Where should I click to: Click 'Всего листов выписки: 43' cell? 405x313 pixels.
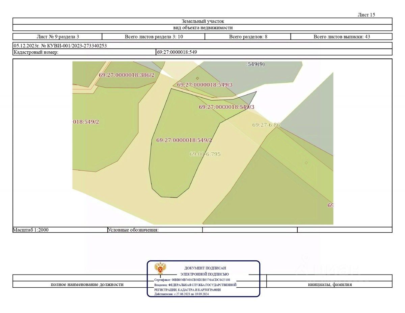(x=342, y=37)
